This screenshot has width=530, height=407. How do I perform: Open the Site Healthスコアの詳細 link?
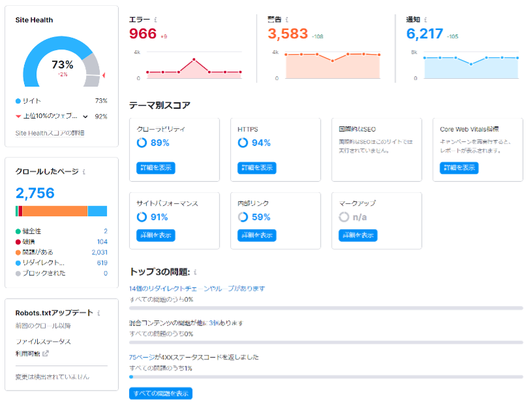(50, 133)
